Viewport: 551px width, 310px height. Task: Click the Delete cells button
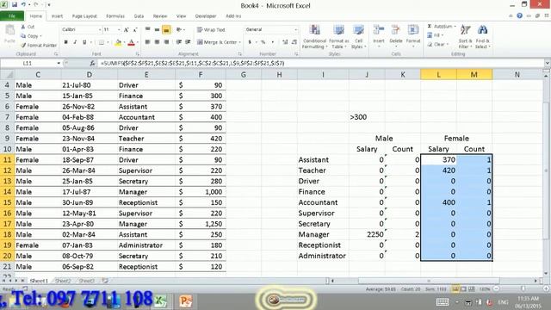[x=396, y=36]
